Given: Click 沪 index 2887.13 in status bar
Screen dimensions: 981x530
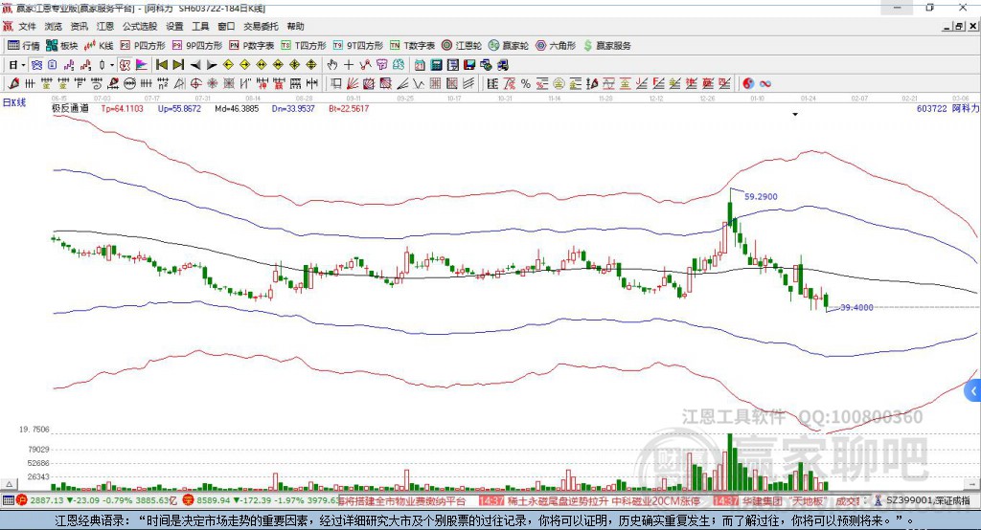Looking at the screenshot, I should click(x=46, y=500).
